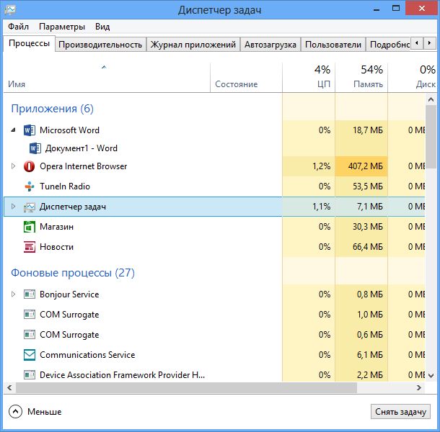Collapse the Microsoft Word process group
This screenshot has height=432, width=440.
(x=12, y=130)
